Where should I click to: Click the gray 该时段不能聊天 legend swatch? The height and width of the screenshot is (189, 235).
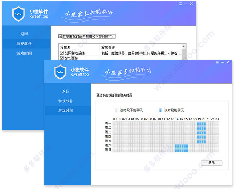click(x=116, y=110)
